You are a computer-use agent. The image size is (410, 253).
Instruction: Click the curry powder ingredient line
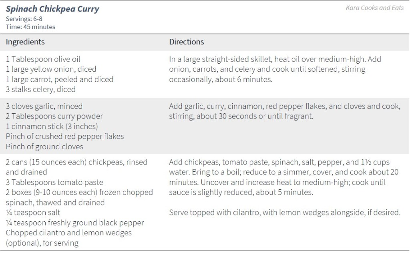pos(54,116)
